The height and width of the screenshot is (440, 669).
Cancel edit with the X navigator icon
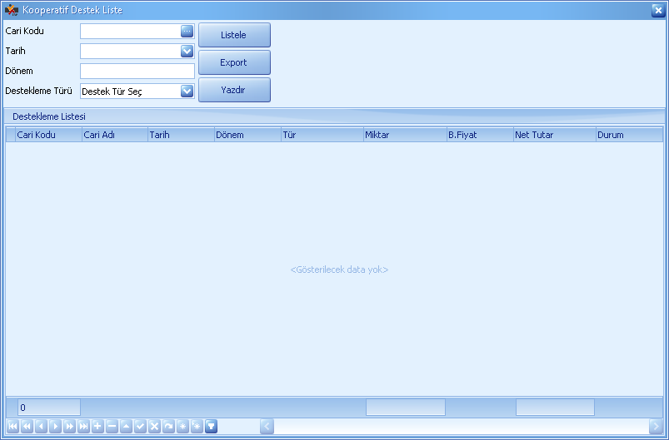154,426
